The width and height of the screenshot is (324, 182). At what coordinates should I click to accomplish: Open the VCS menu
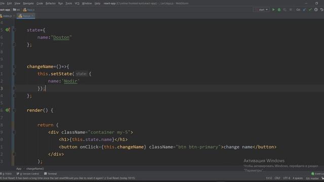coord(77,4)
